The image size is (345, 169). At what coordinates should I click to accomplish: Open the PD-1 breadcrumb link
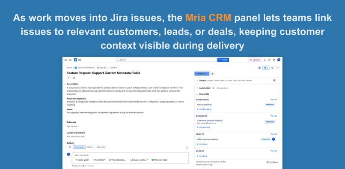115,68
